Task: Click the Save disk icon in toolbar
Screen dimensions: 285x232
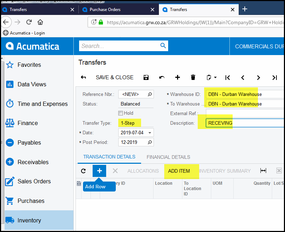Action: coord(146,77)
